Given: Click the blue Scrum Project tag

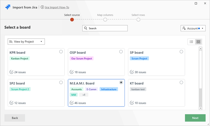Looking at the screenshot, I should [139, 58].
